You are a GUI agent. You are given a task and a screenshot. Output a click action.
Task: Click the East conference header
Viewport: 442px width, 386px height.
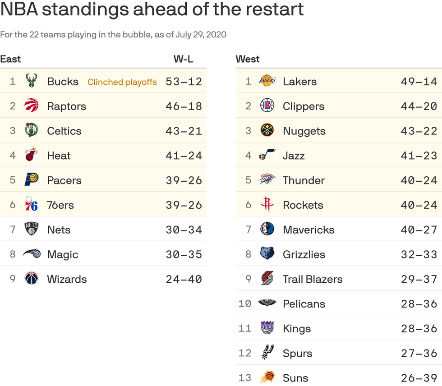click(10, 59)
